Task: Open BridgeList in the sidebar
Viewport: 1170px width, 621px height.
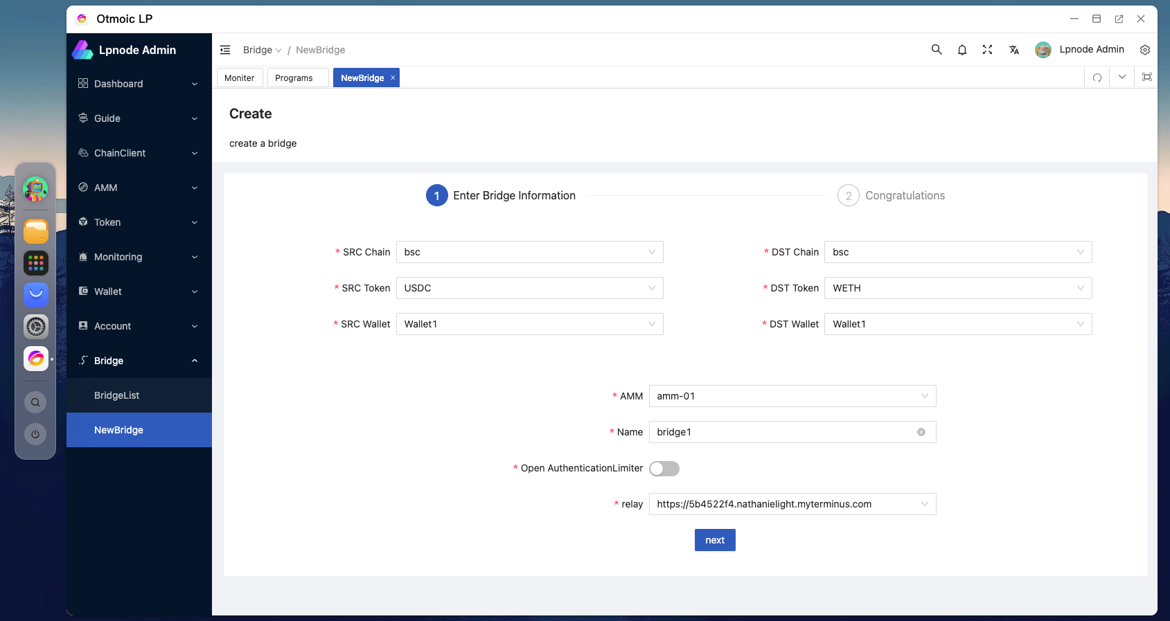Action: (x=117, y=395)
